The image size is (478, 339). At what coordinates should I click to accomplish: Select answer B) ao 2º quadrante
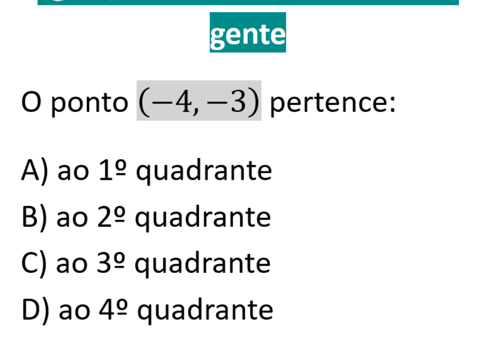coord(146,218)
